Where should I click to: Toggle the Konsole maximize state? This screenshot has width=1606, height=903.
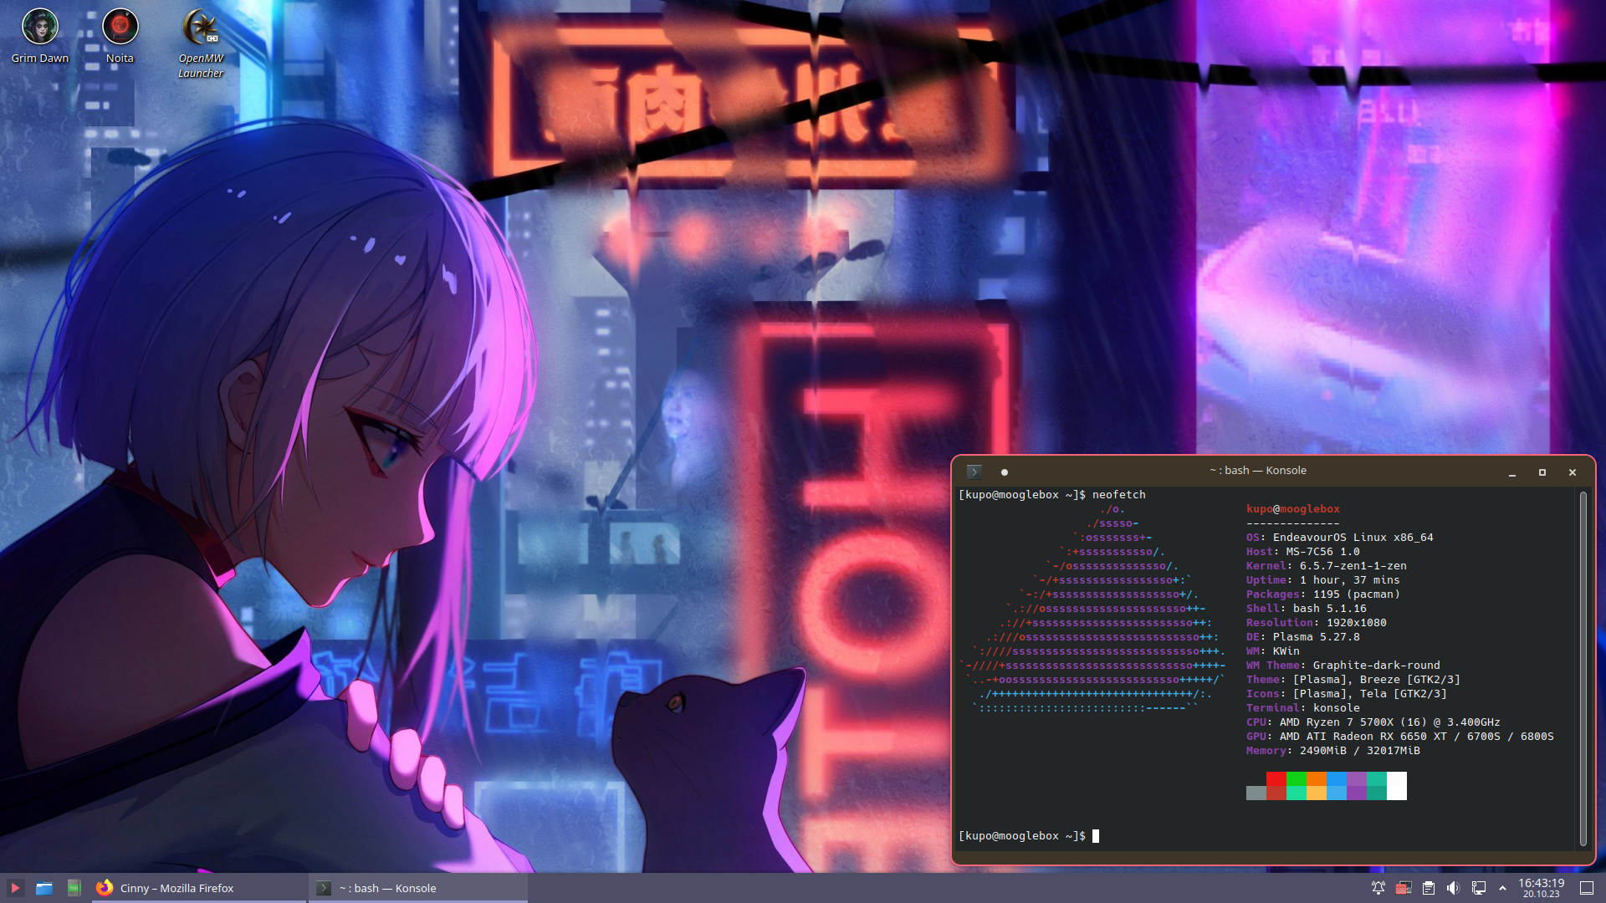point(1542,472)
